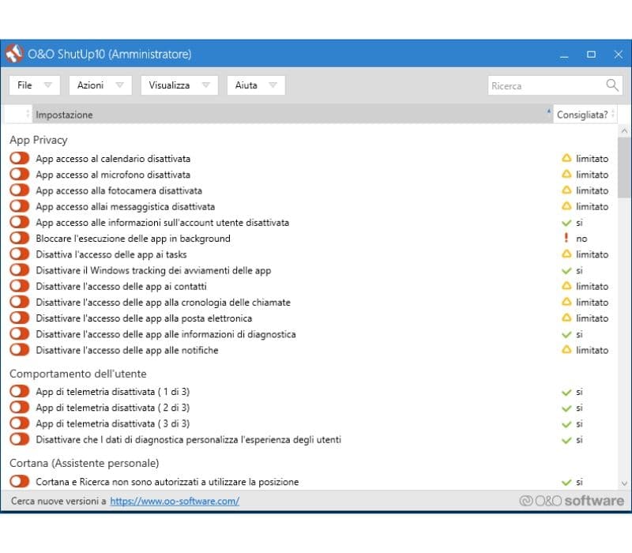Select row App di telemetria disattivata (2 di 3)
The height and width of the screenshot is (553, 632).
[x=310, y=408]
